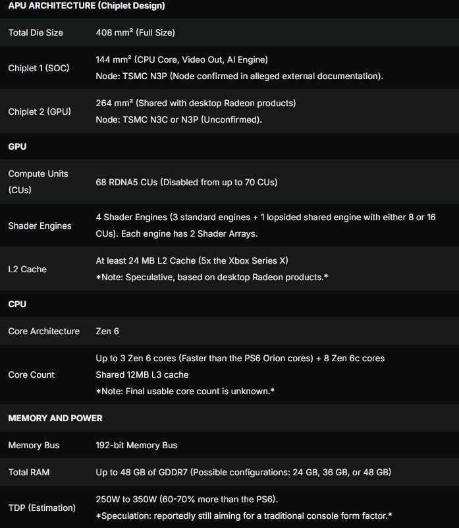The height and width of the screenshot is (528, 459).
Task: Click the GPU section header
Action: (x=17, y=146)
